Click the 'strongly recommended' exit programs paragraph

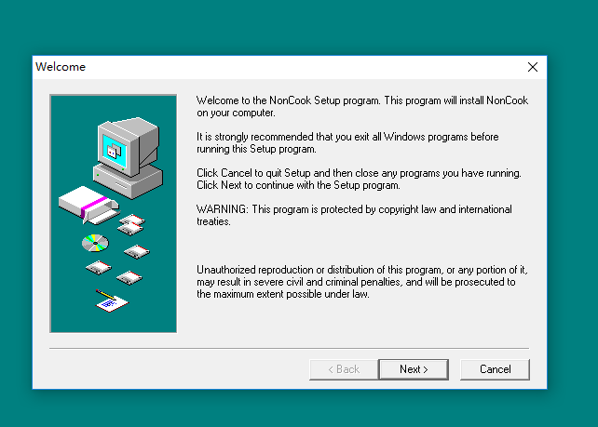coord(347,142)
